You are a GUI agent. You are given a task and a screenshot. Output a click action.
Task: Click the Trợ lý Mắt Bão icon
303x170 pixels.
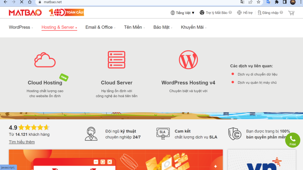coord(202,13)
